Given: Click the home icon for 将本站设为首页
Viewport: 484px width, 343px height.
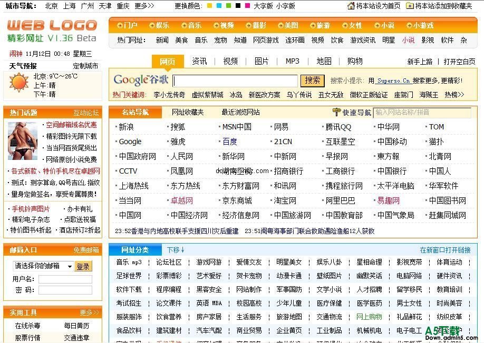Looking at the screenshot, I should tap(351, 6).
